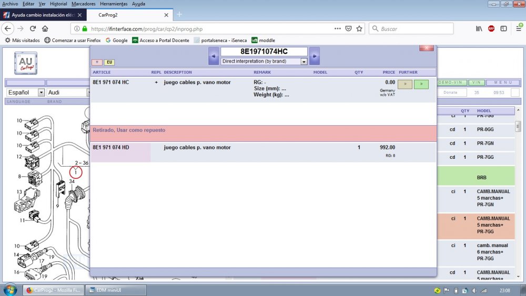The width and height of the screenshot is (526, 296).
Task: Bookmark this page with the star
Action: pyautogui.click(x=359, y=29)
